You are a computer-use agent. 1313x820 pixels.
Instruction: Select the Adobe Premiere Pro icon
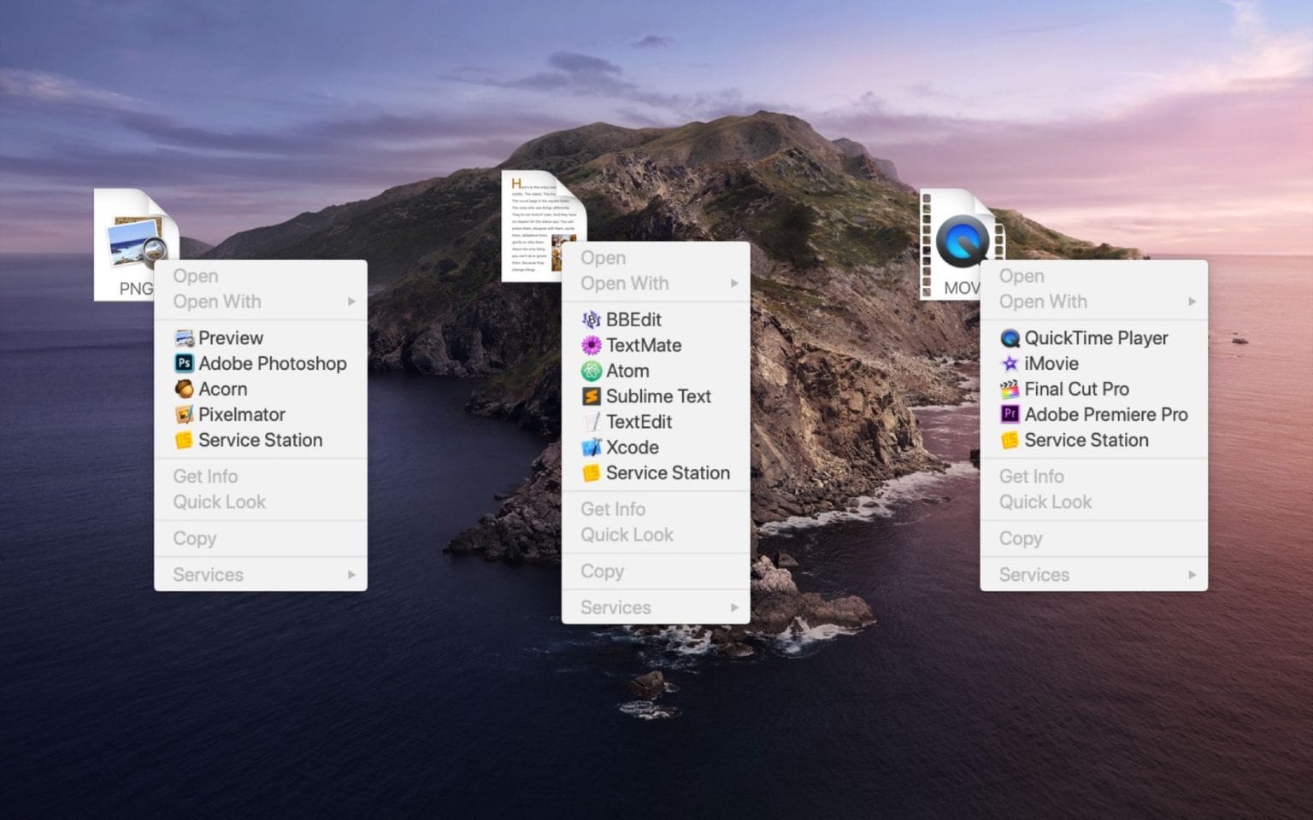[1010, 415]
